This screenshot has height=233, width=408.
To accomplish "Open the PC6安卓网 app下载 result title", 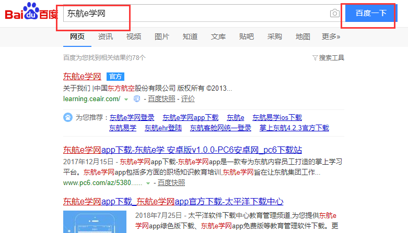I will point(182,150).
